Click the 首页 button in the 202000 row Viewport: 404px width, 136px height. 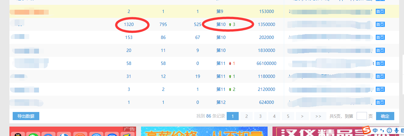pos(380,37)
